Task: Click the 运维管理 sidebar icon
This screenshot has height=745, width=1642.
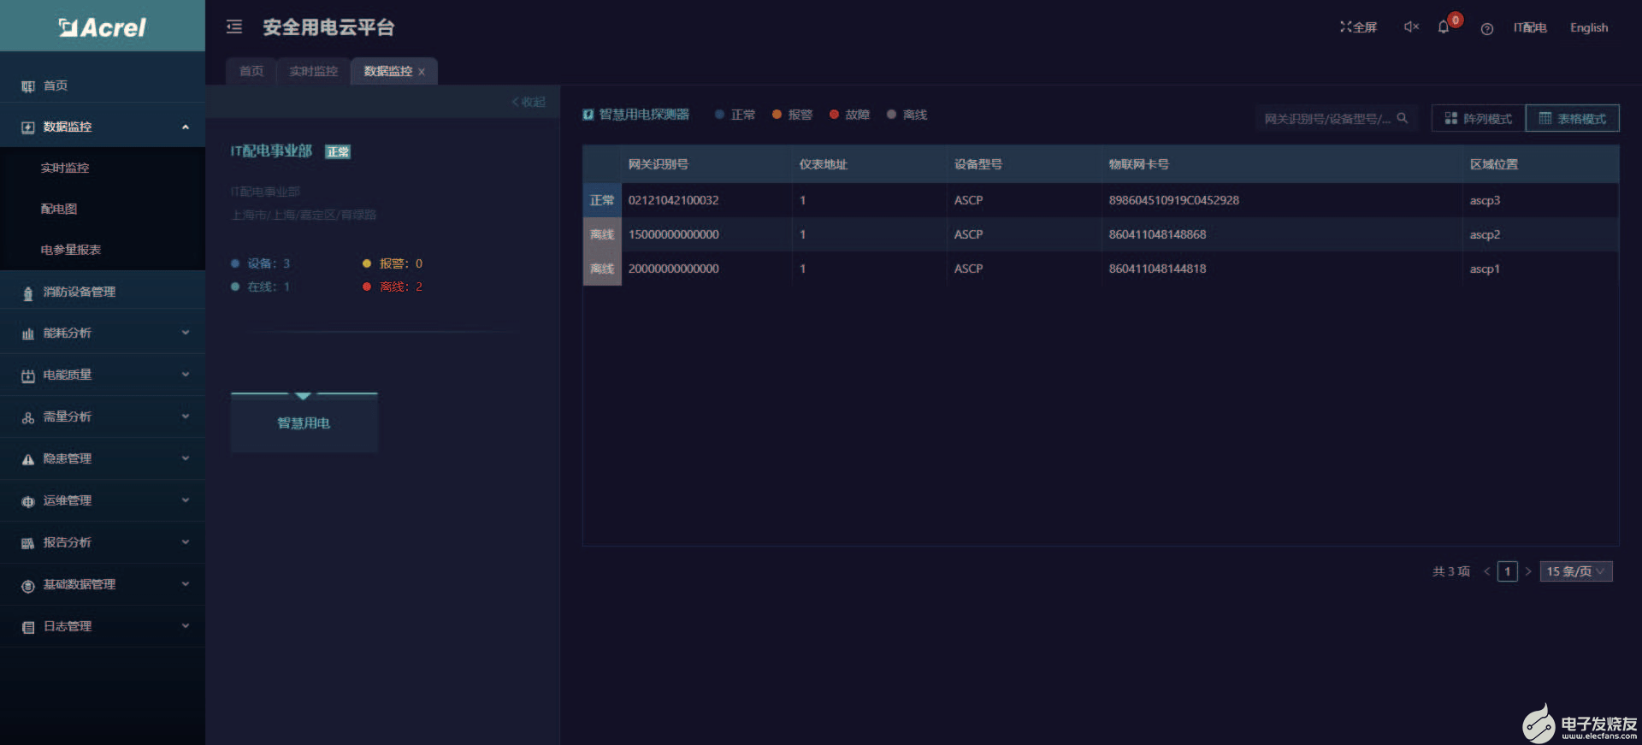Action: pos(27,501)
